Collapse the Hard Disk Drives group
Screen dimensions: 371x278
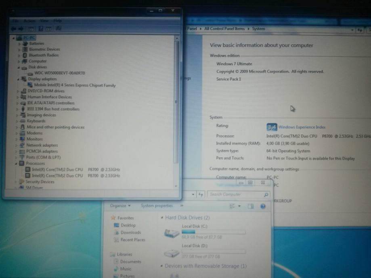coord(162,218)
